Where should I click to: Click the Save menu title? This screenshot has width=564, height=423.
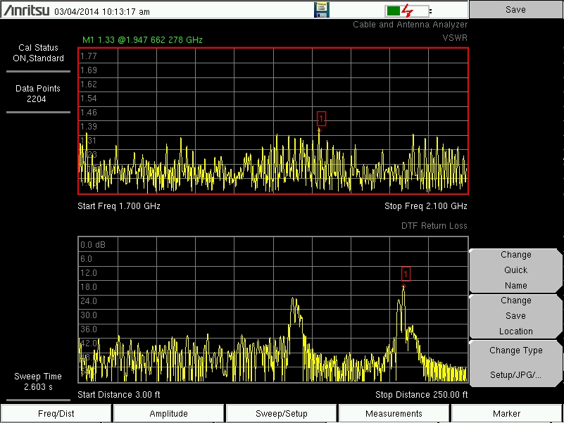tap(515, 10)
